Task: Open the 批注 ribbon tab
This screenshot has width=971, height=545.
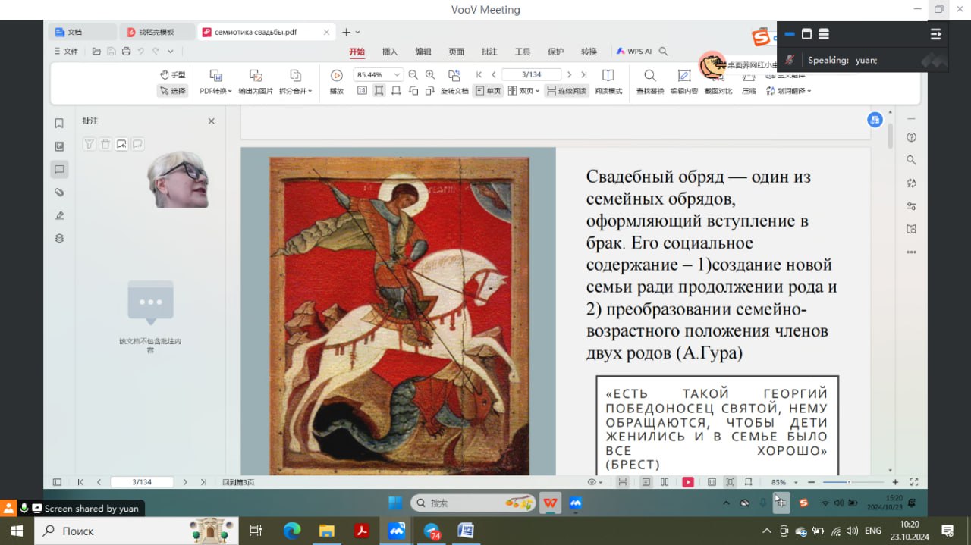Action: point(489,52)
